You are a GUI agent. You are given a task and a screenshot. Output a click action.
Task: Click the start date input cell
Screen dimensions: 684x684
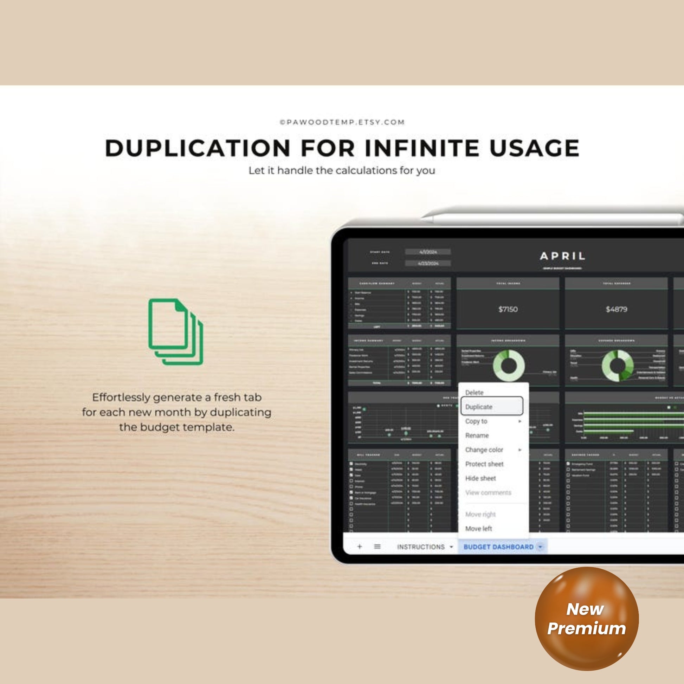pyautogui.click(x=428, y=252)
